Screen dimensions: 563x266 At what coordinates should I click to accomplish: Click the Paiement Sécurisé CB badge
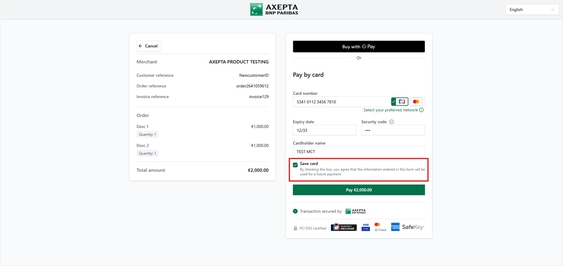click(344, 227)
